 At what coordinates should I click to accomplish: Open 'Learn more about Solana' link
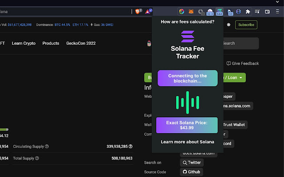click(x=187, y=142)
